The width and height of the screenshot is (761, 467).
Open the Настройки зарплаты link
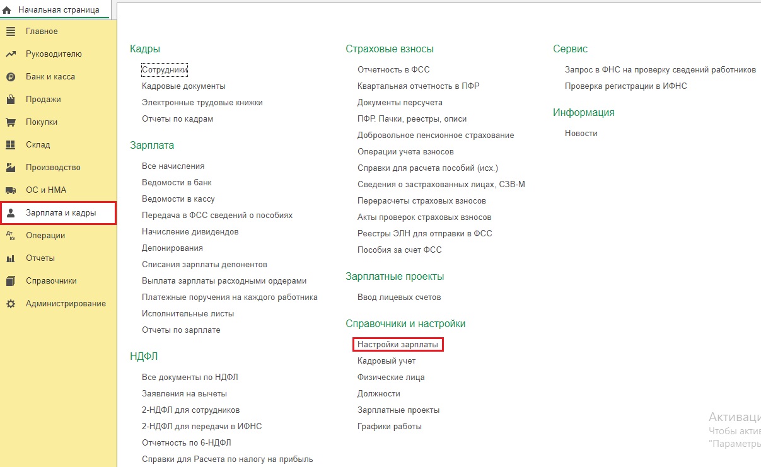(397, 345)
